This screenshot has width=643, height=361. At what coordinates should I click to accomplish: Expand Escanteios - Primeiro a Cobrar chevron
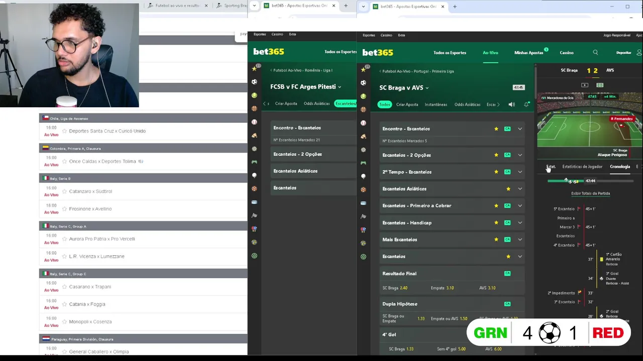520,206
